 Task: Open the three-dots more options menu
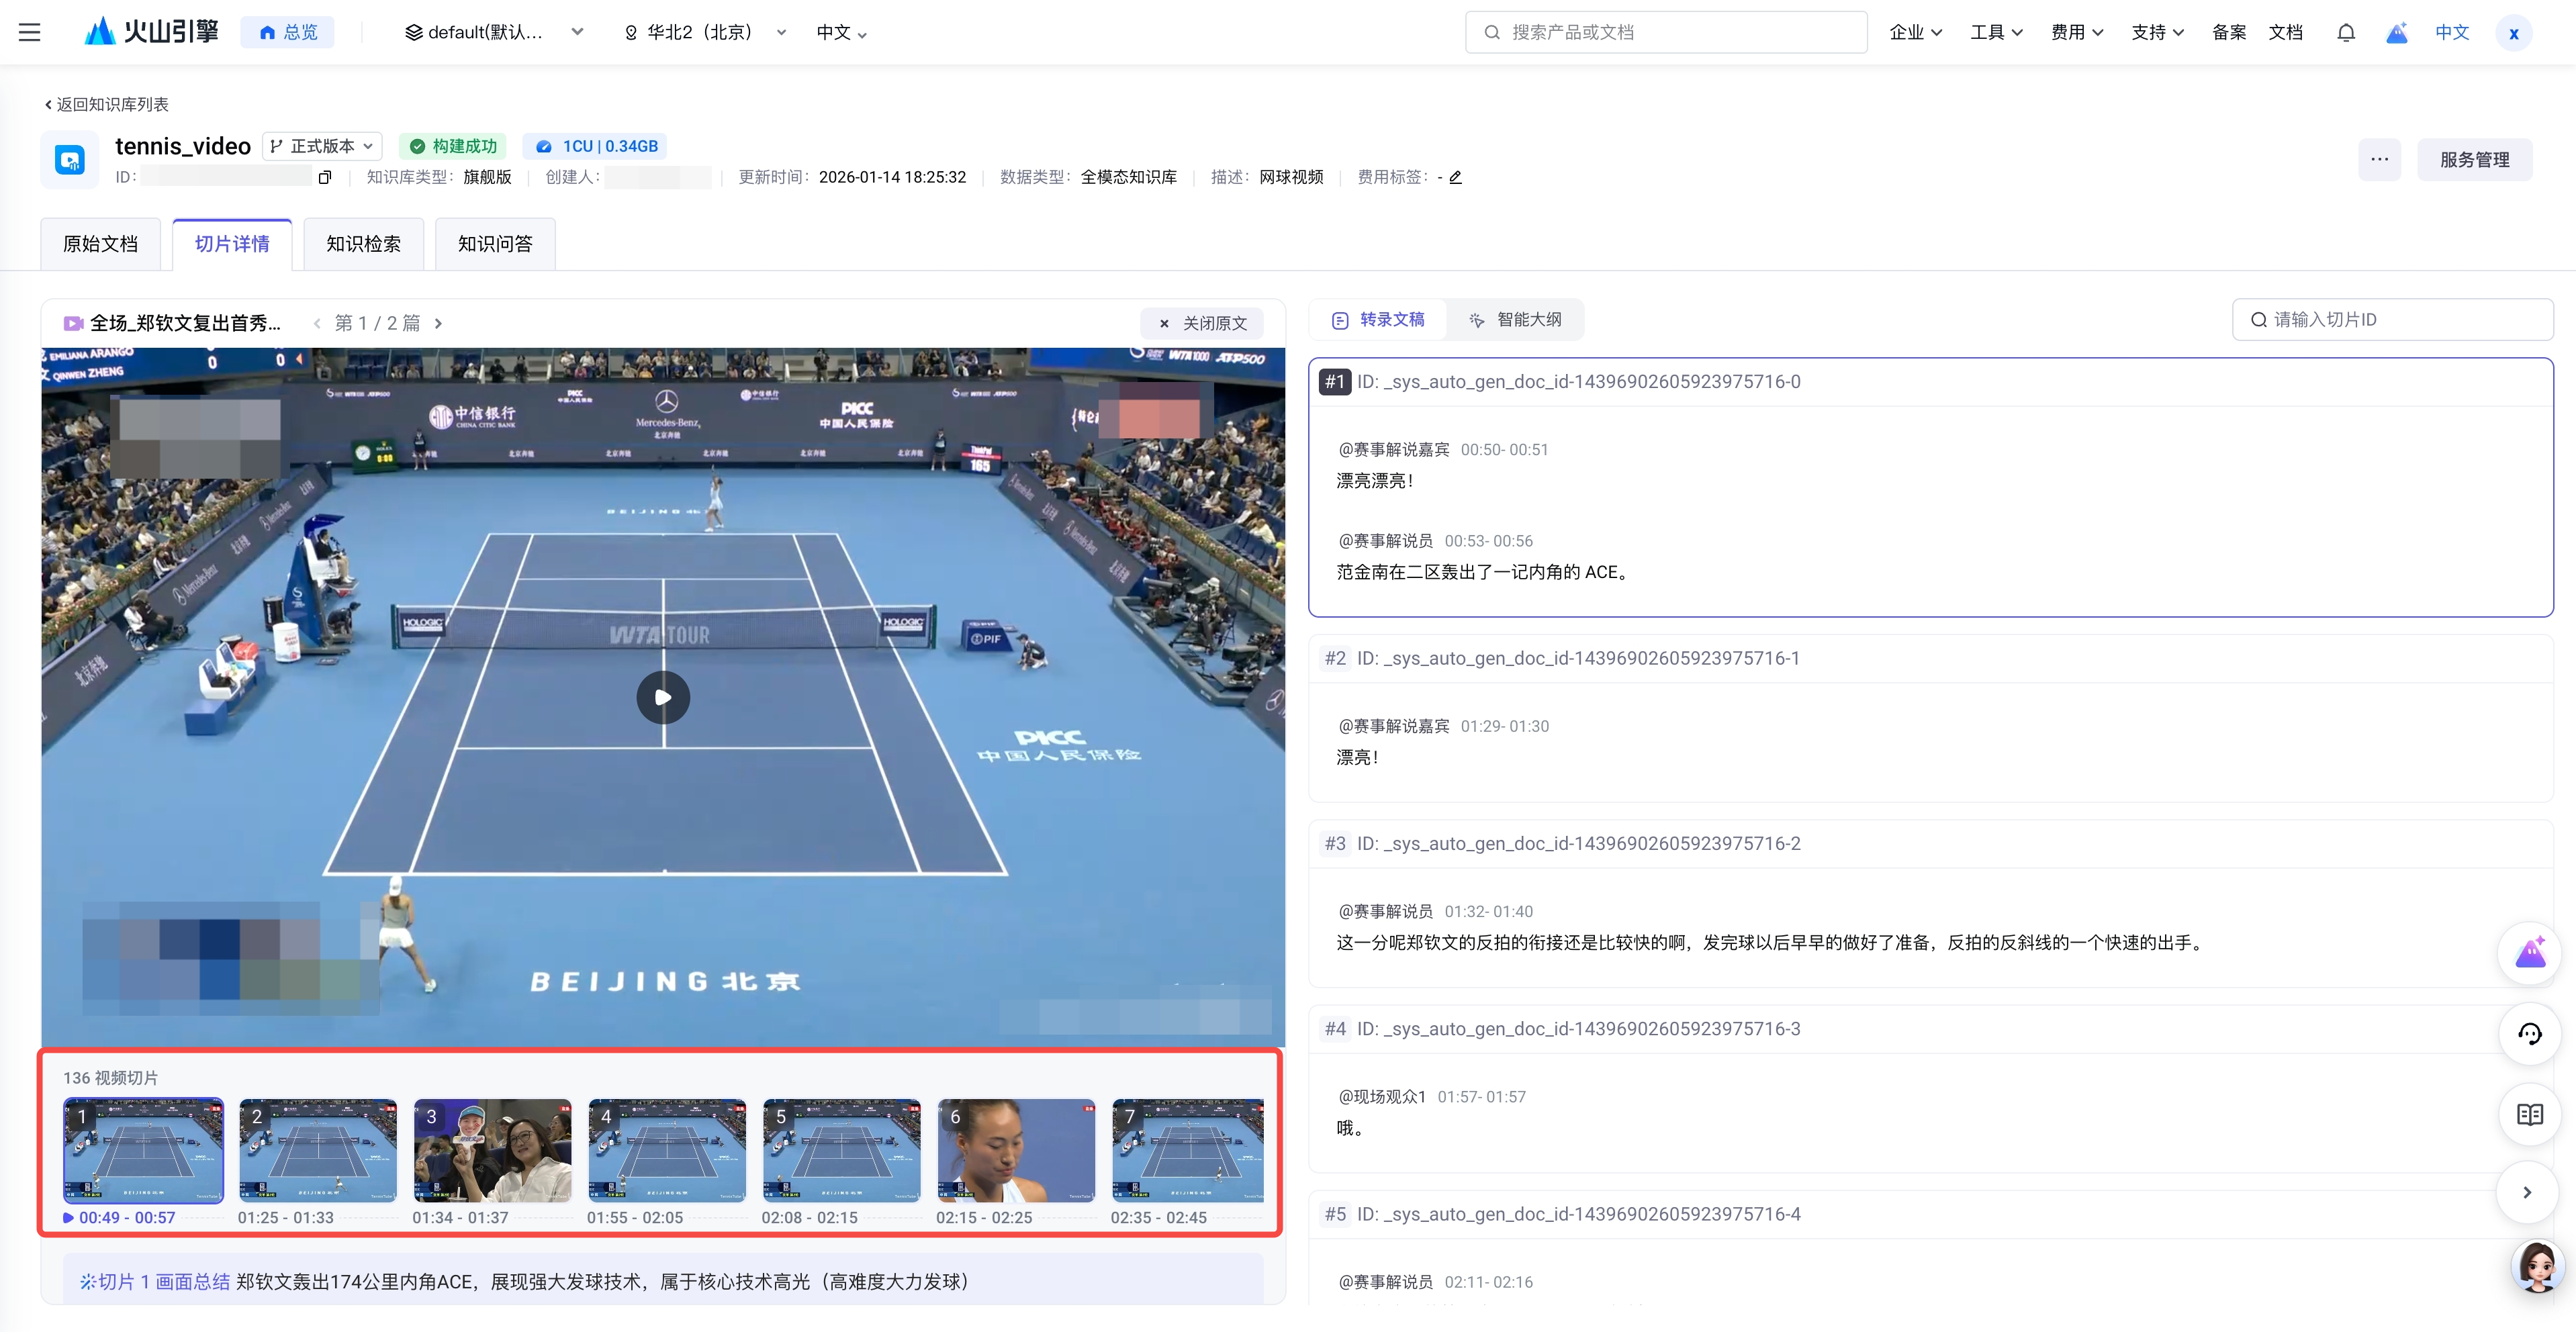(2379, 159)
